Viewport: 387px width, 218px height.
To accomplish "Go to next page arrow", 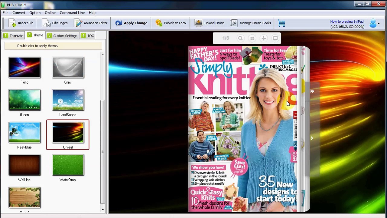I will (312, 138).
